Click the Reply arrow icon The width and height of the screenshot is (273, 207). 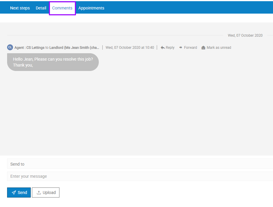click(x=162, y=47)
